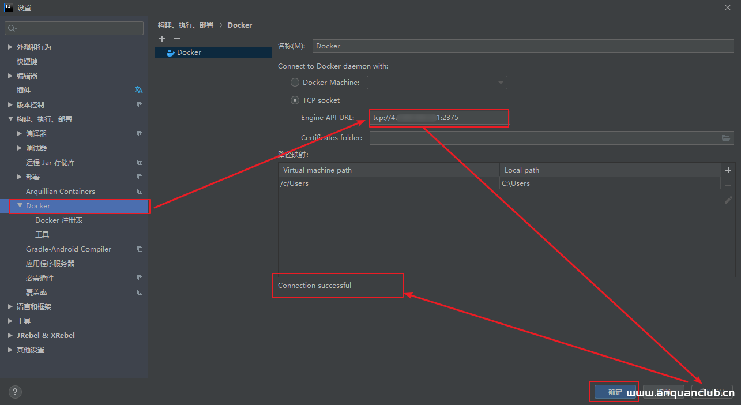The image size is (741, 405).
Task: Open help with the question mark icon
Action: (x=16, y=392)
